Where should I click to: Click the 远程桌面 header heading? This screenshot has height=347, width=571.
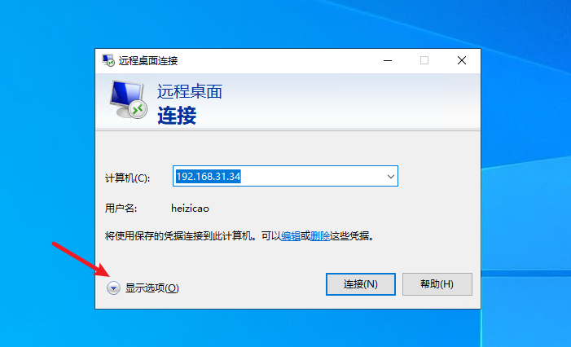(190, 91)
